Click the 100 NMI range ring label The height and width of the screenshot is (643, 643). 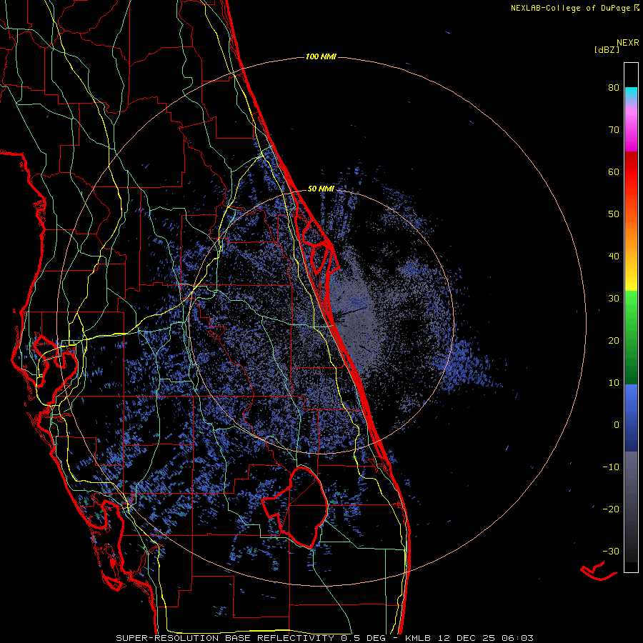[x=321, y=56]
